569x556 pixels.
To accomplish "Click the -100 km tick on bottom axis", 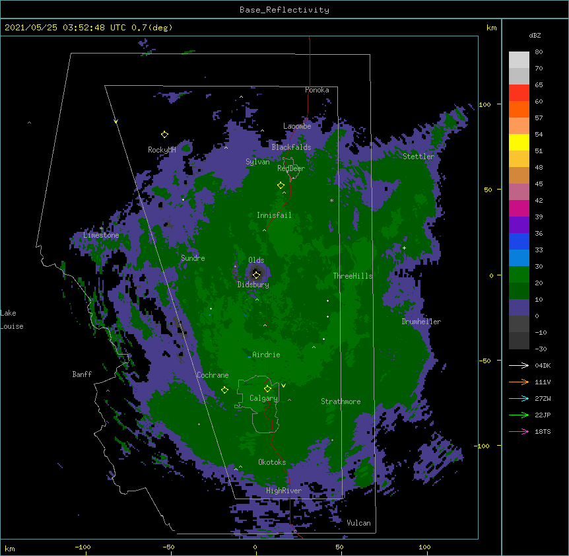I will click(x=83, y=547).
